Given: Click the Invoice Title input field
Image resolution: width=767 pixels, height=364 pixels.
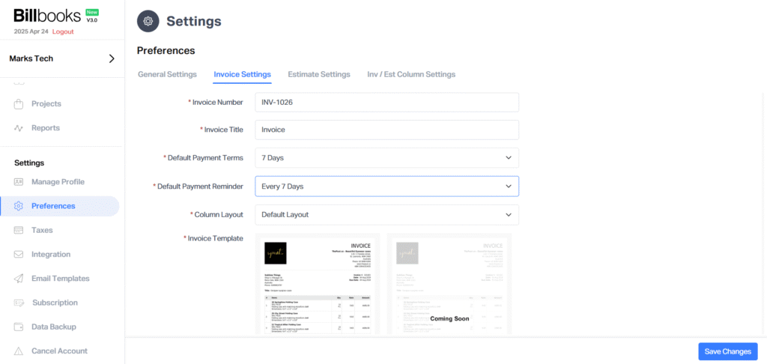Looking at the screenshot, I should pos(387,130).
